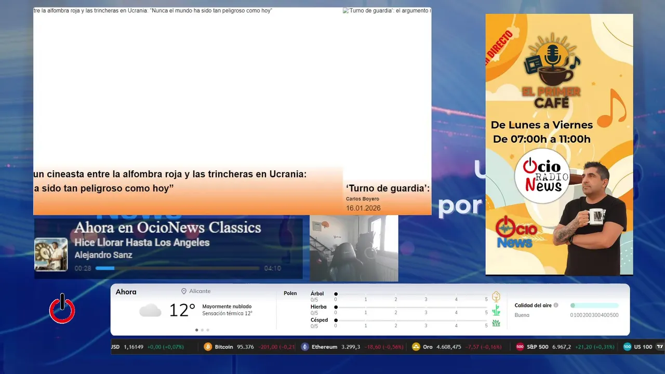665x374 pixels.
Task: Click the Bitcoin coin icon in ticker
Action: tap(208, 346)
